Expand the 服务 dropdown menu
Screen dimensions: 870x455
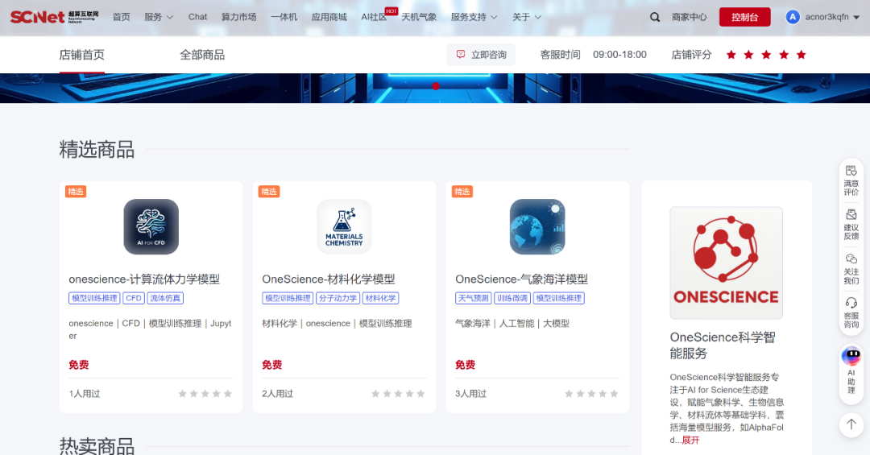coord(159,17)
